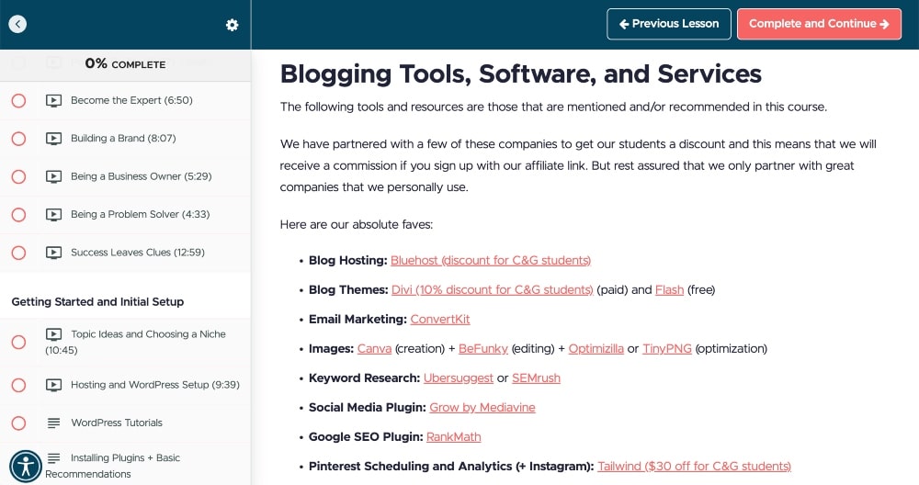Viewport: 919px width, 485px height.
Task: Open the BeFunky link
Action: click(x=483, y=348)
